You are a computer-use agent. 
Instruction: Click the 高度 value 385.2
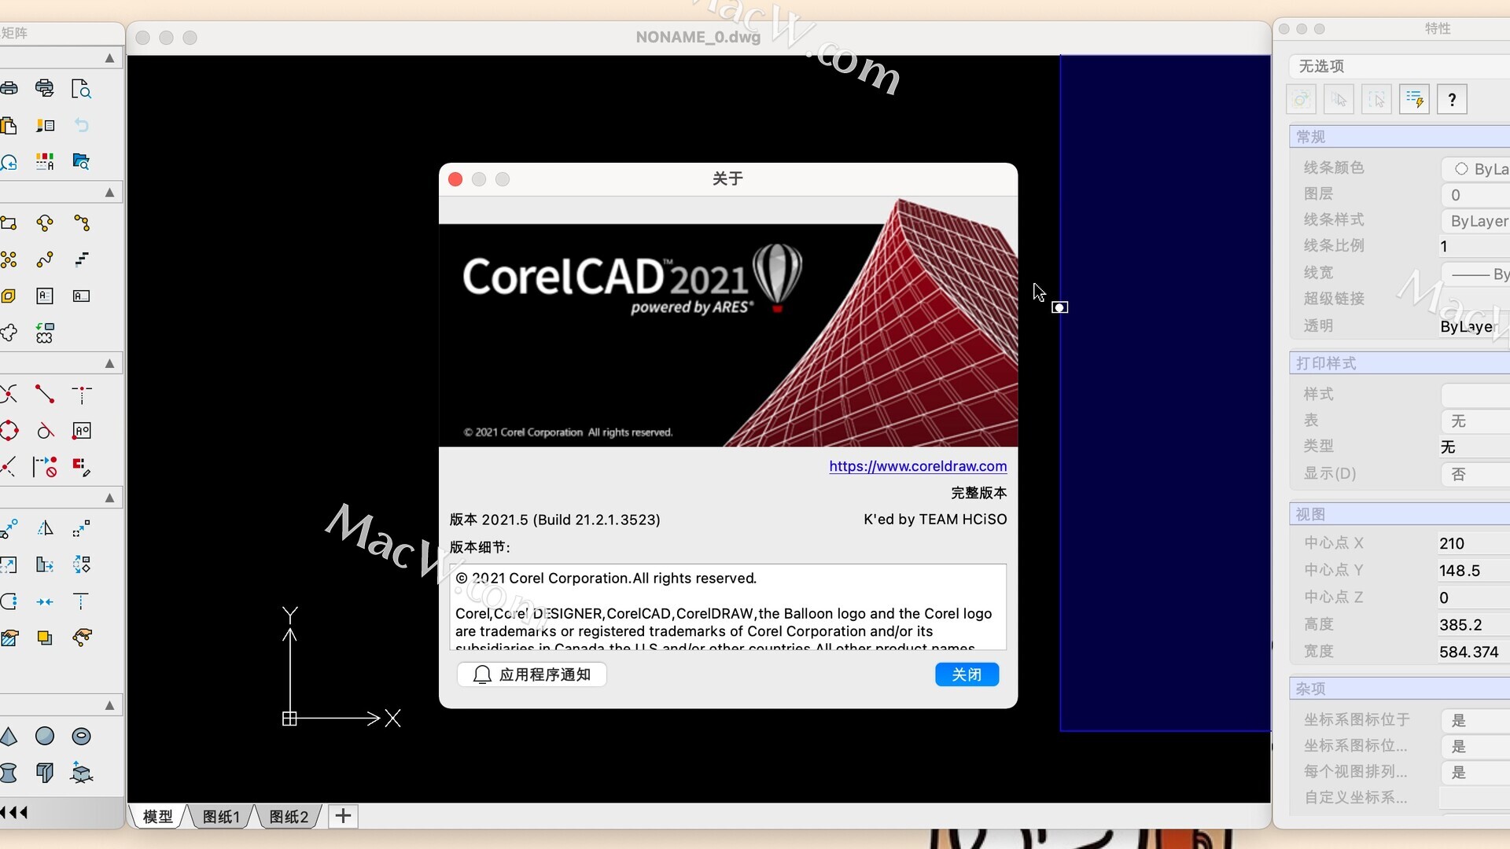pyautogui.click(x=1474, y=625)
